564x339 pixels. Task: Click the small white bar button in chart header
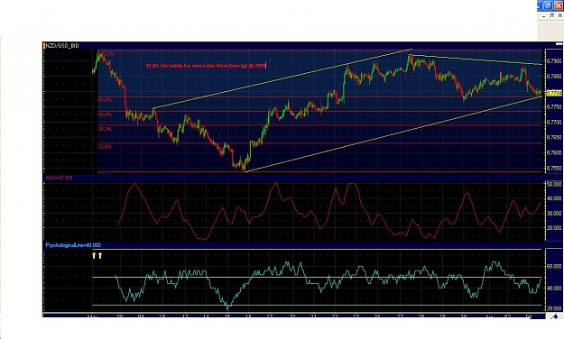pos(559,44)
